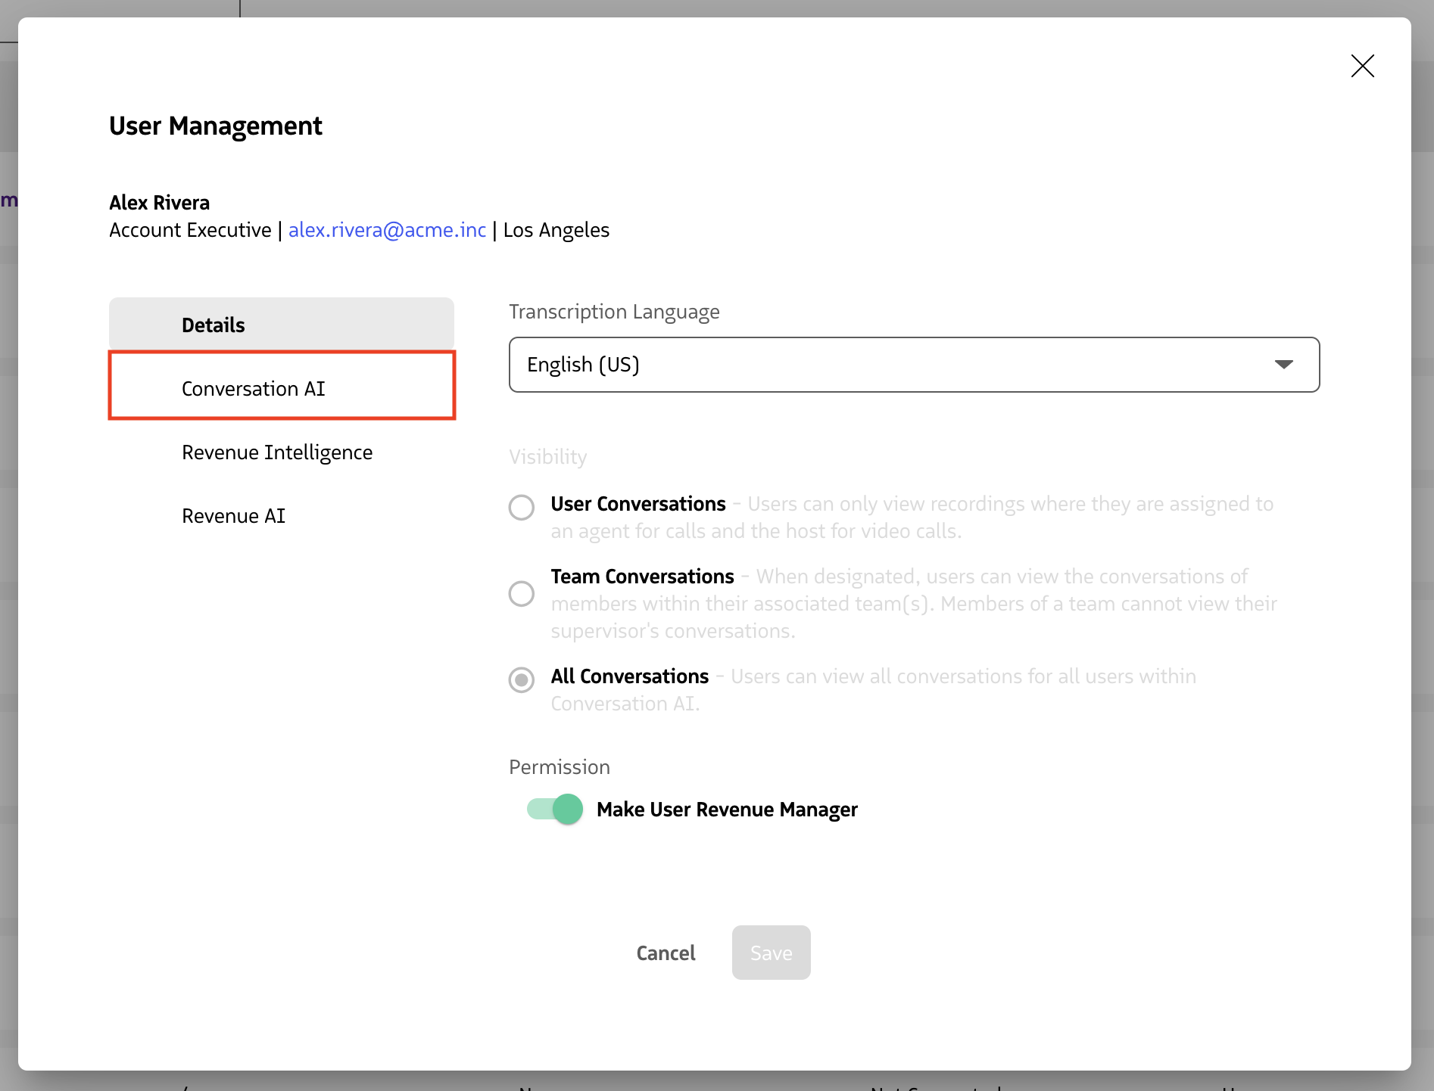Email Alex Rivera via alex.rivera@acme.inc link

click(387, 230)
